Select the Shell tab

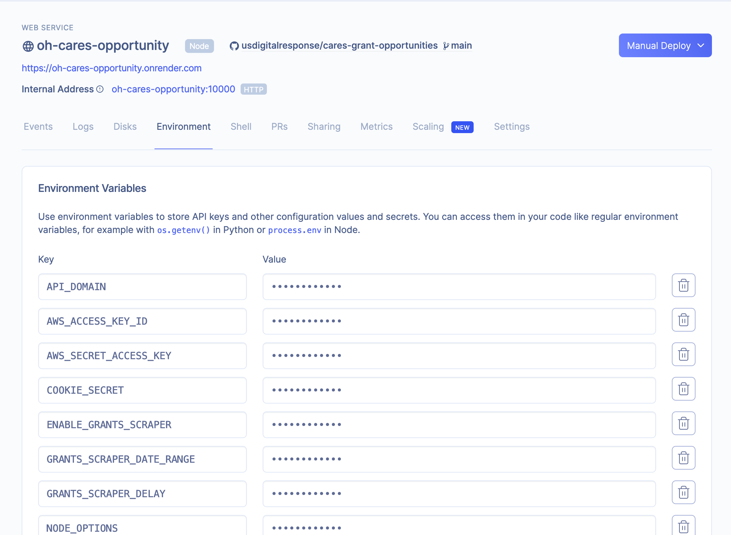pos(241,127)
